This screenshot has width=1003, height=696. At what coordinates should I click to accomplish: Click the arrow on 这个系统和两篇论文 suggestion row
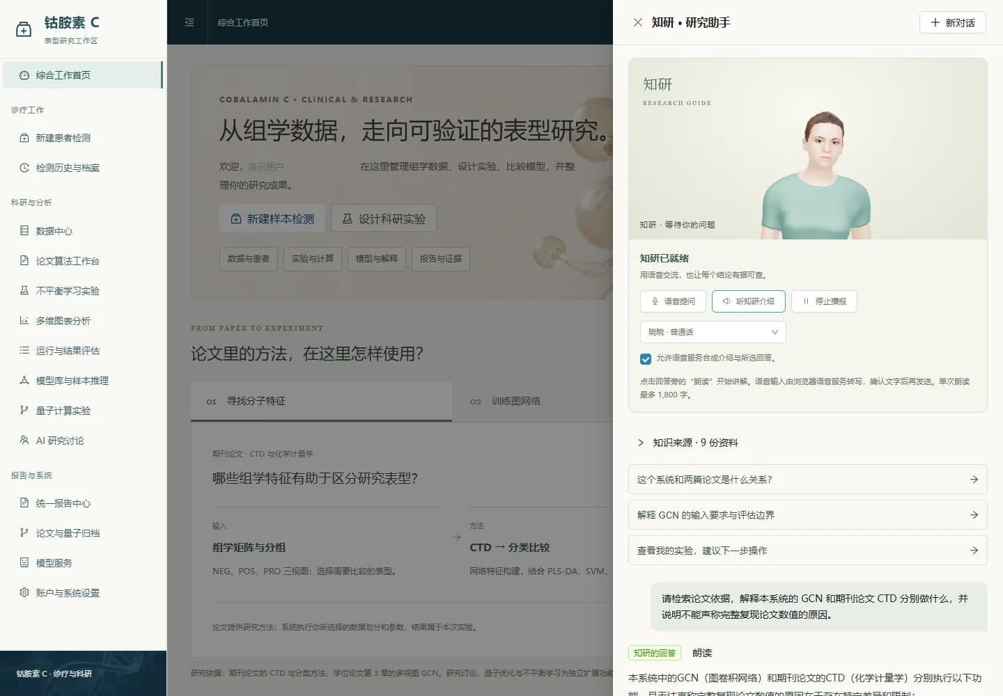tap(974, 480)
